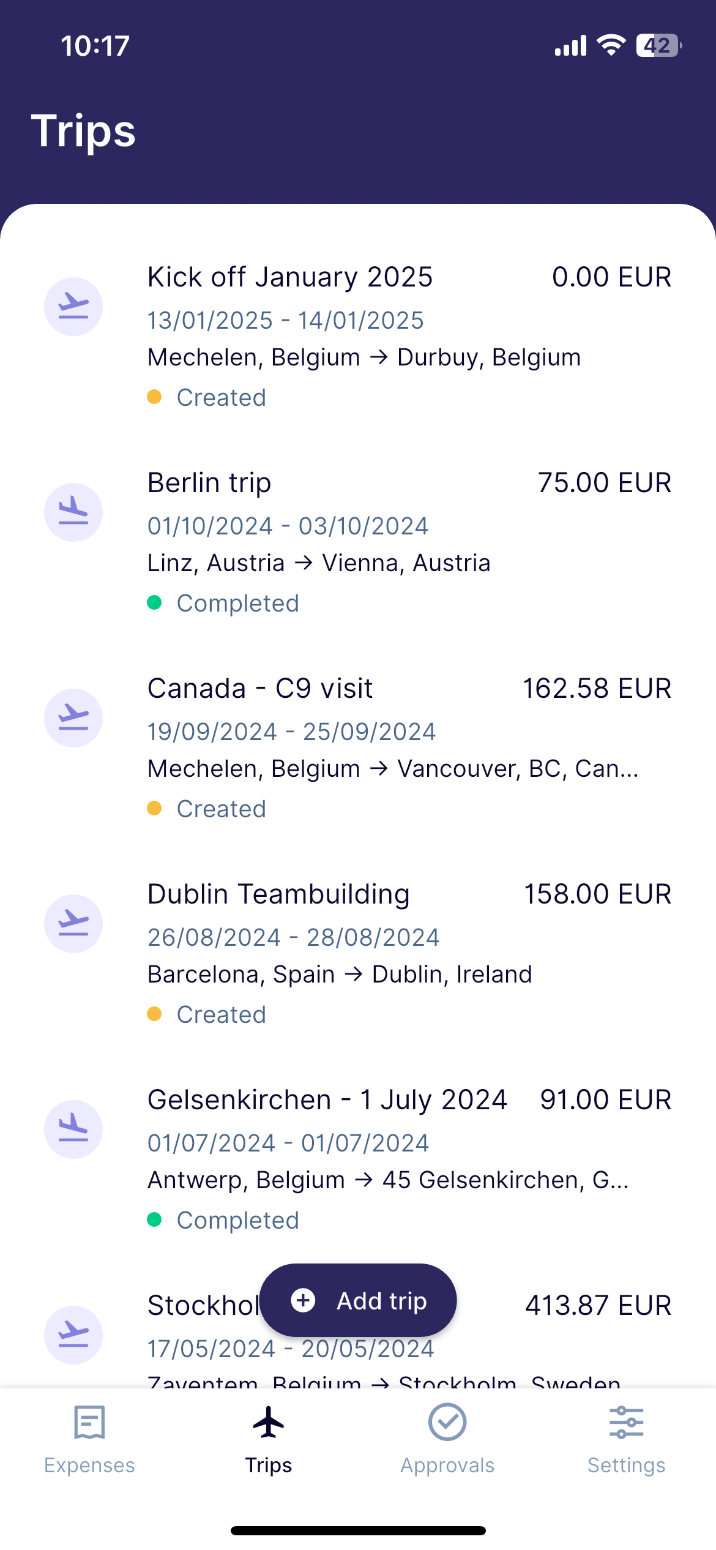Tap the Wi-Fi status bar icon

pyautogui.click(x=611, y=45)
